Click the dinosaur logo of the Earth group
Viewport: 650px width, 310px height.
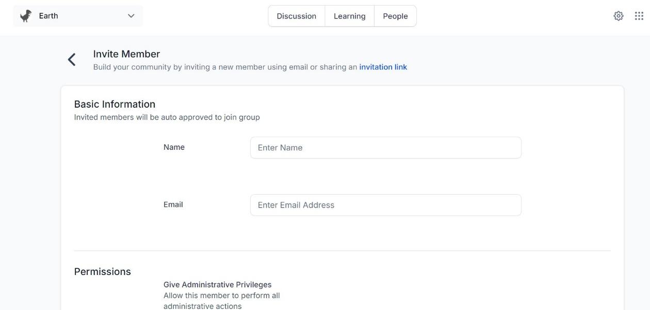tap(25, 15)
